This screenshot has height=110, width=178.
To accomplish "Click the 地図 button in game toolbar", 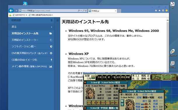I will click(x=118, y=77).
